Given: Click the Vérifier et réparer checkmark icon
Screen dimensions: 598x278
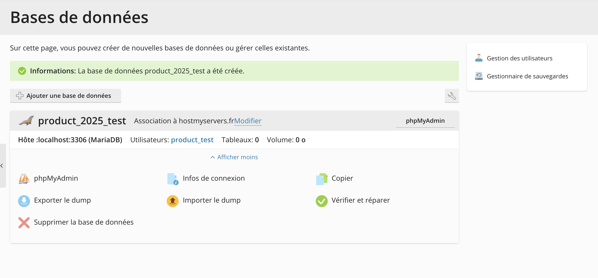Looking at the screenshot, I should (x=322, y=200).
